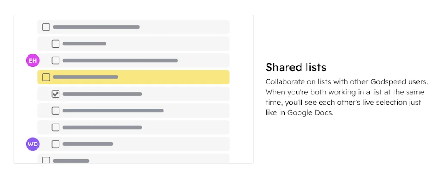Tick the checkbox directly above WD's row
Image resolution: width=441 pixels, height=178 pixels.
pyautogui.click(x=56, y=127)
